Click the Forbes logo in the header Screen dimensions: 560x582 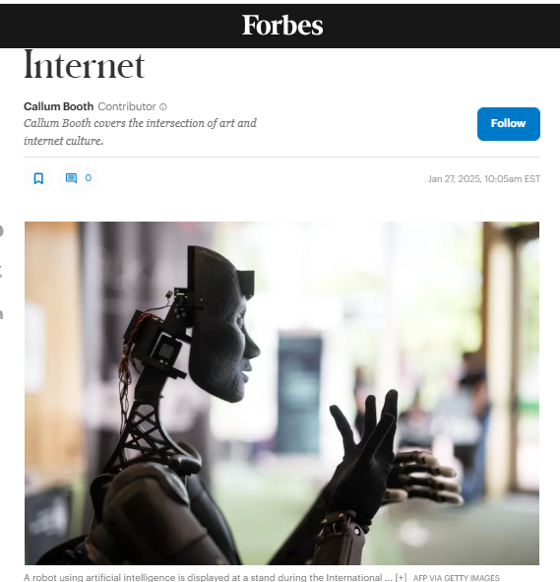[282, 26]
